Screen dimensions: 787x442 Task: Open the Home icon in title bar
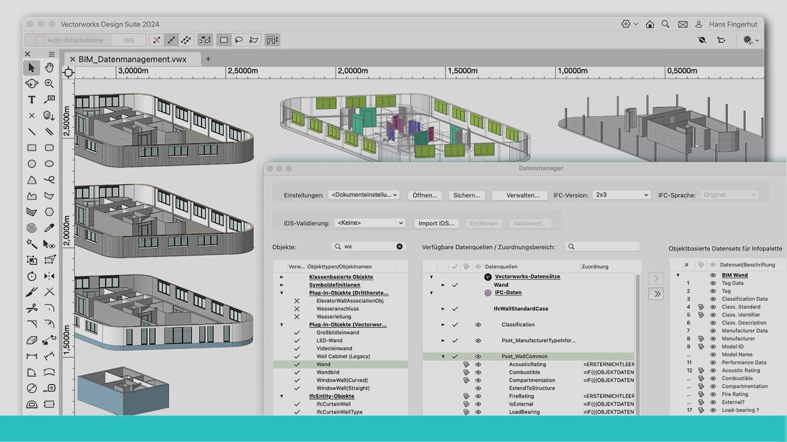pos(650,24)
